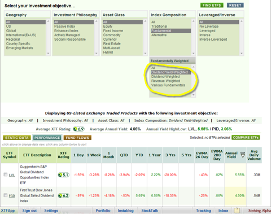Select Actively Managed philosophy option
271x214 pixels.
[x=67, y=35]
